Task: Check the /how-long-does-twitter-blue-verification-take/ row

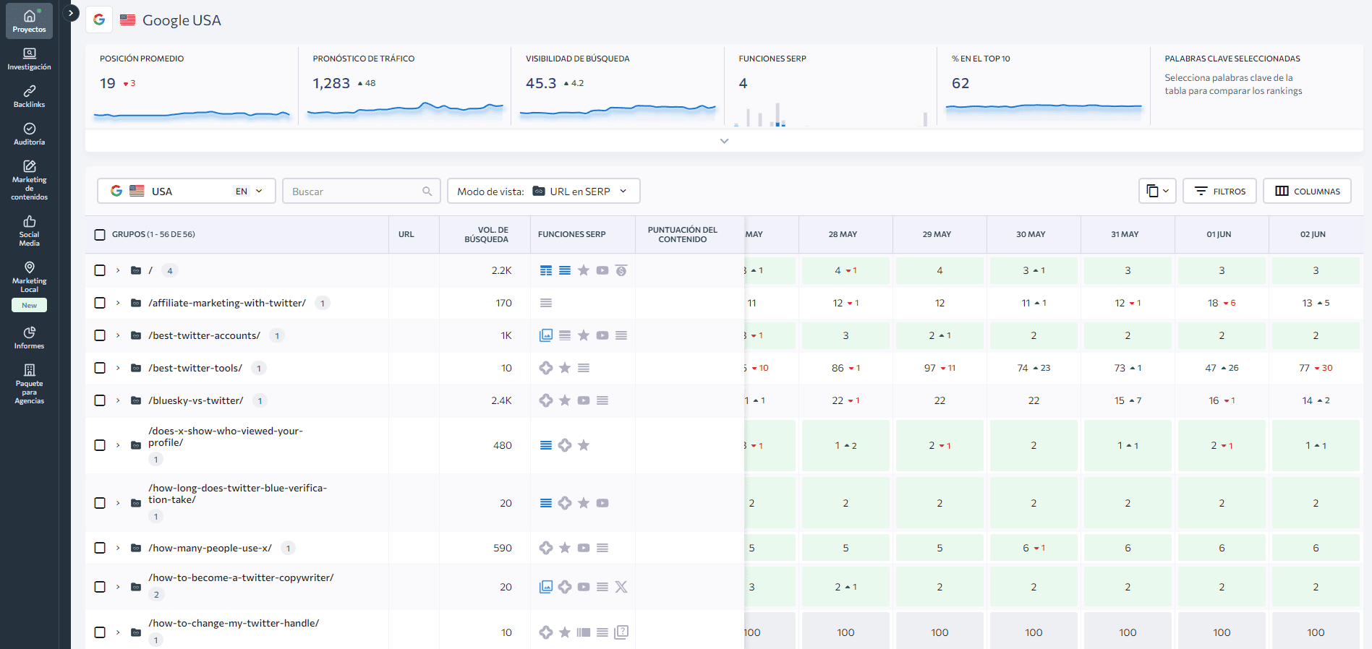Action: click(100, 503)
